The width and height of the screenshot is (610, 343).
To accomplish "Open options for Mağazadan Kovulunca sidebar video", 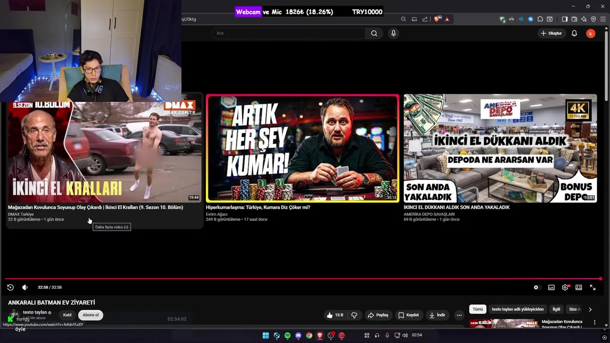I will (x=594, y=323).
